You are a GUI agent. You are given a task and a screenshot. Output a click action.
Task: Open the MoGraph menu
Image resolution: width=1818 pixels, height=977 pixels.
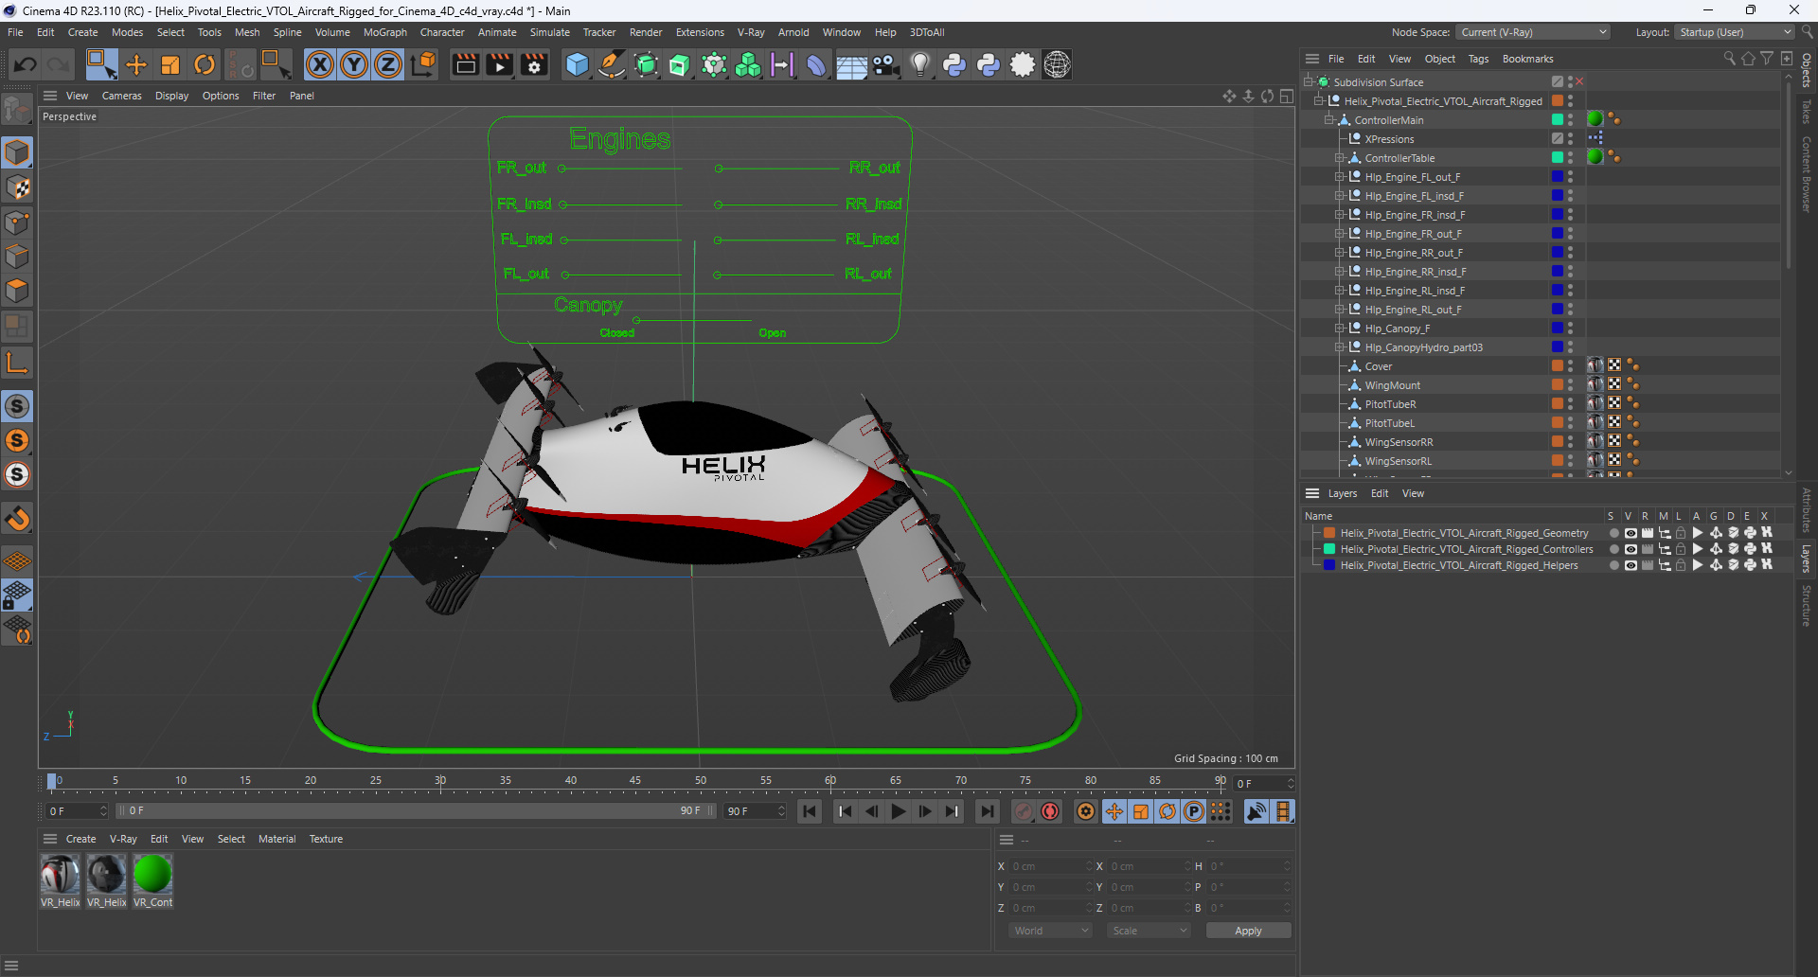coord(385,32)
